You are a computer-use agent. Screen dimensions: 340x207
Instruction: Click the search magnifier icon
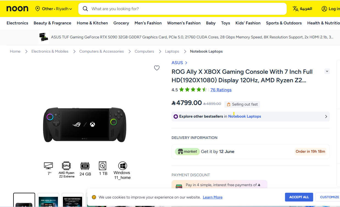[85, 9]
